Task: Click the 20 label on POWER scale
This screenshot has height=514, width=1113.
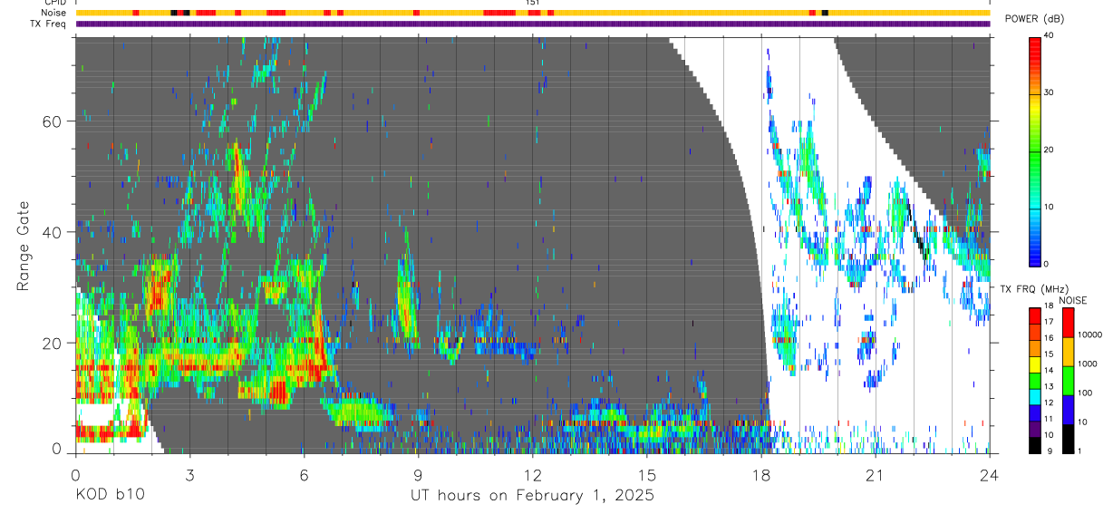Action: [1049, 150]
